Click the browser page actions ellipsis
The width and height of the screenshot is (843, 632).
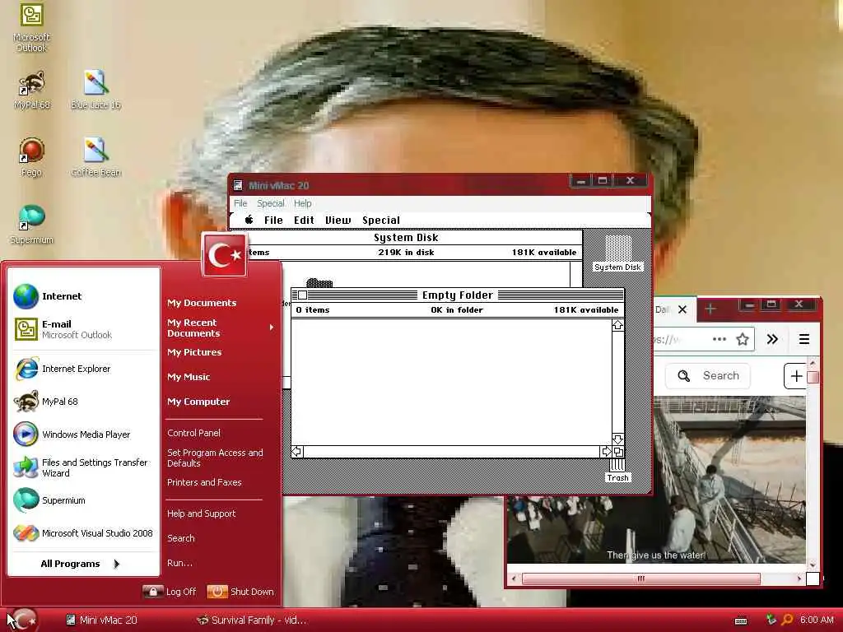click(x=719, y=339)
